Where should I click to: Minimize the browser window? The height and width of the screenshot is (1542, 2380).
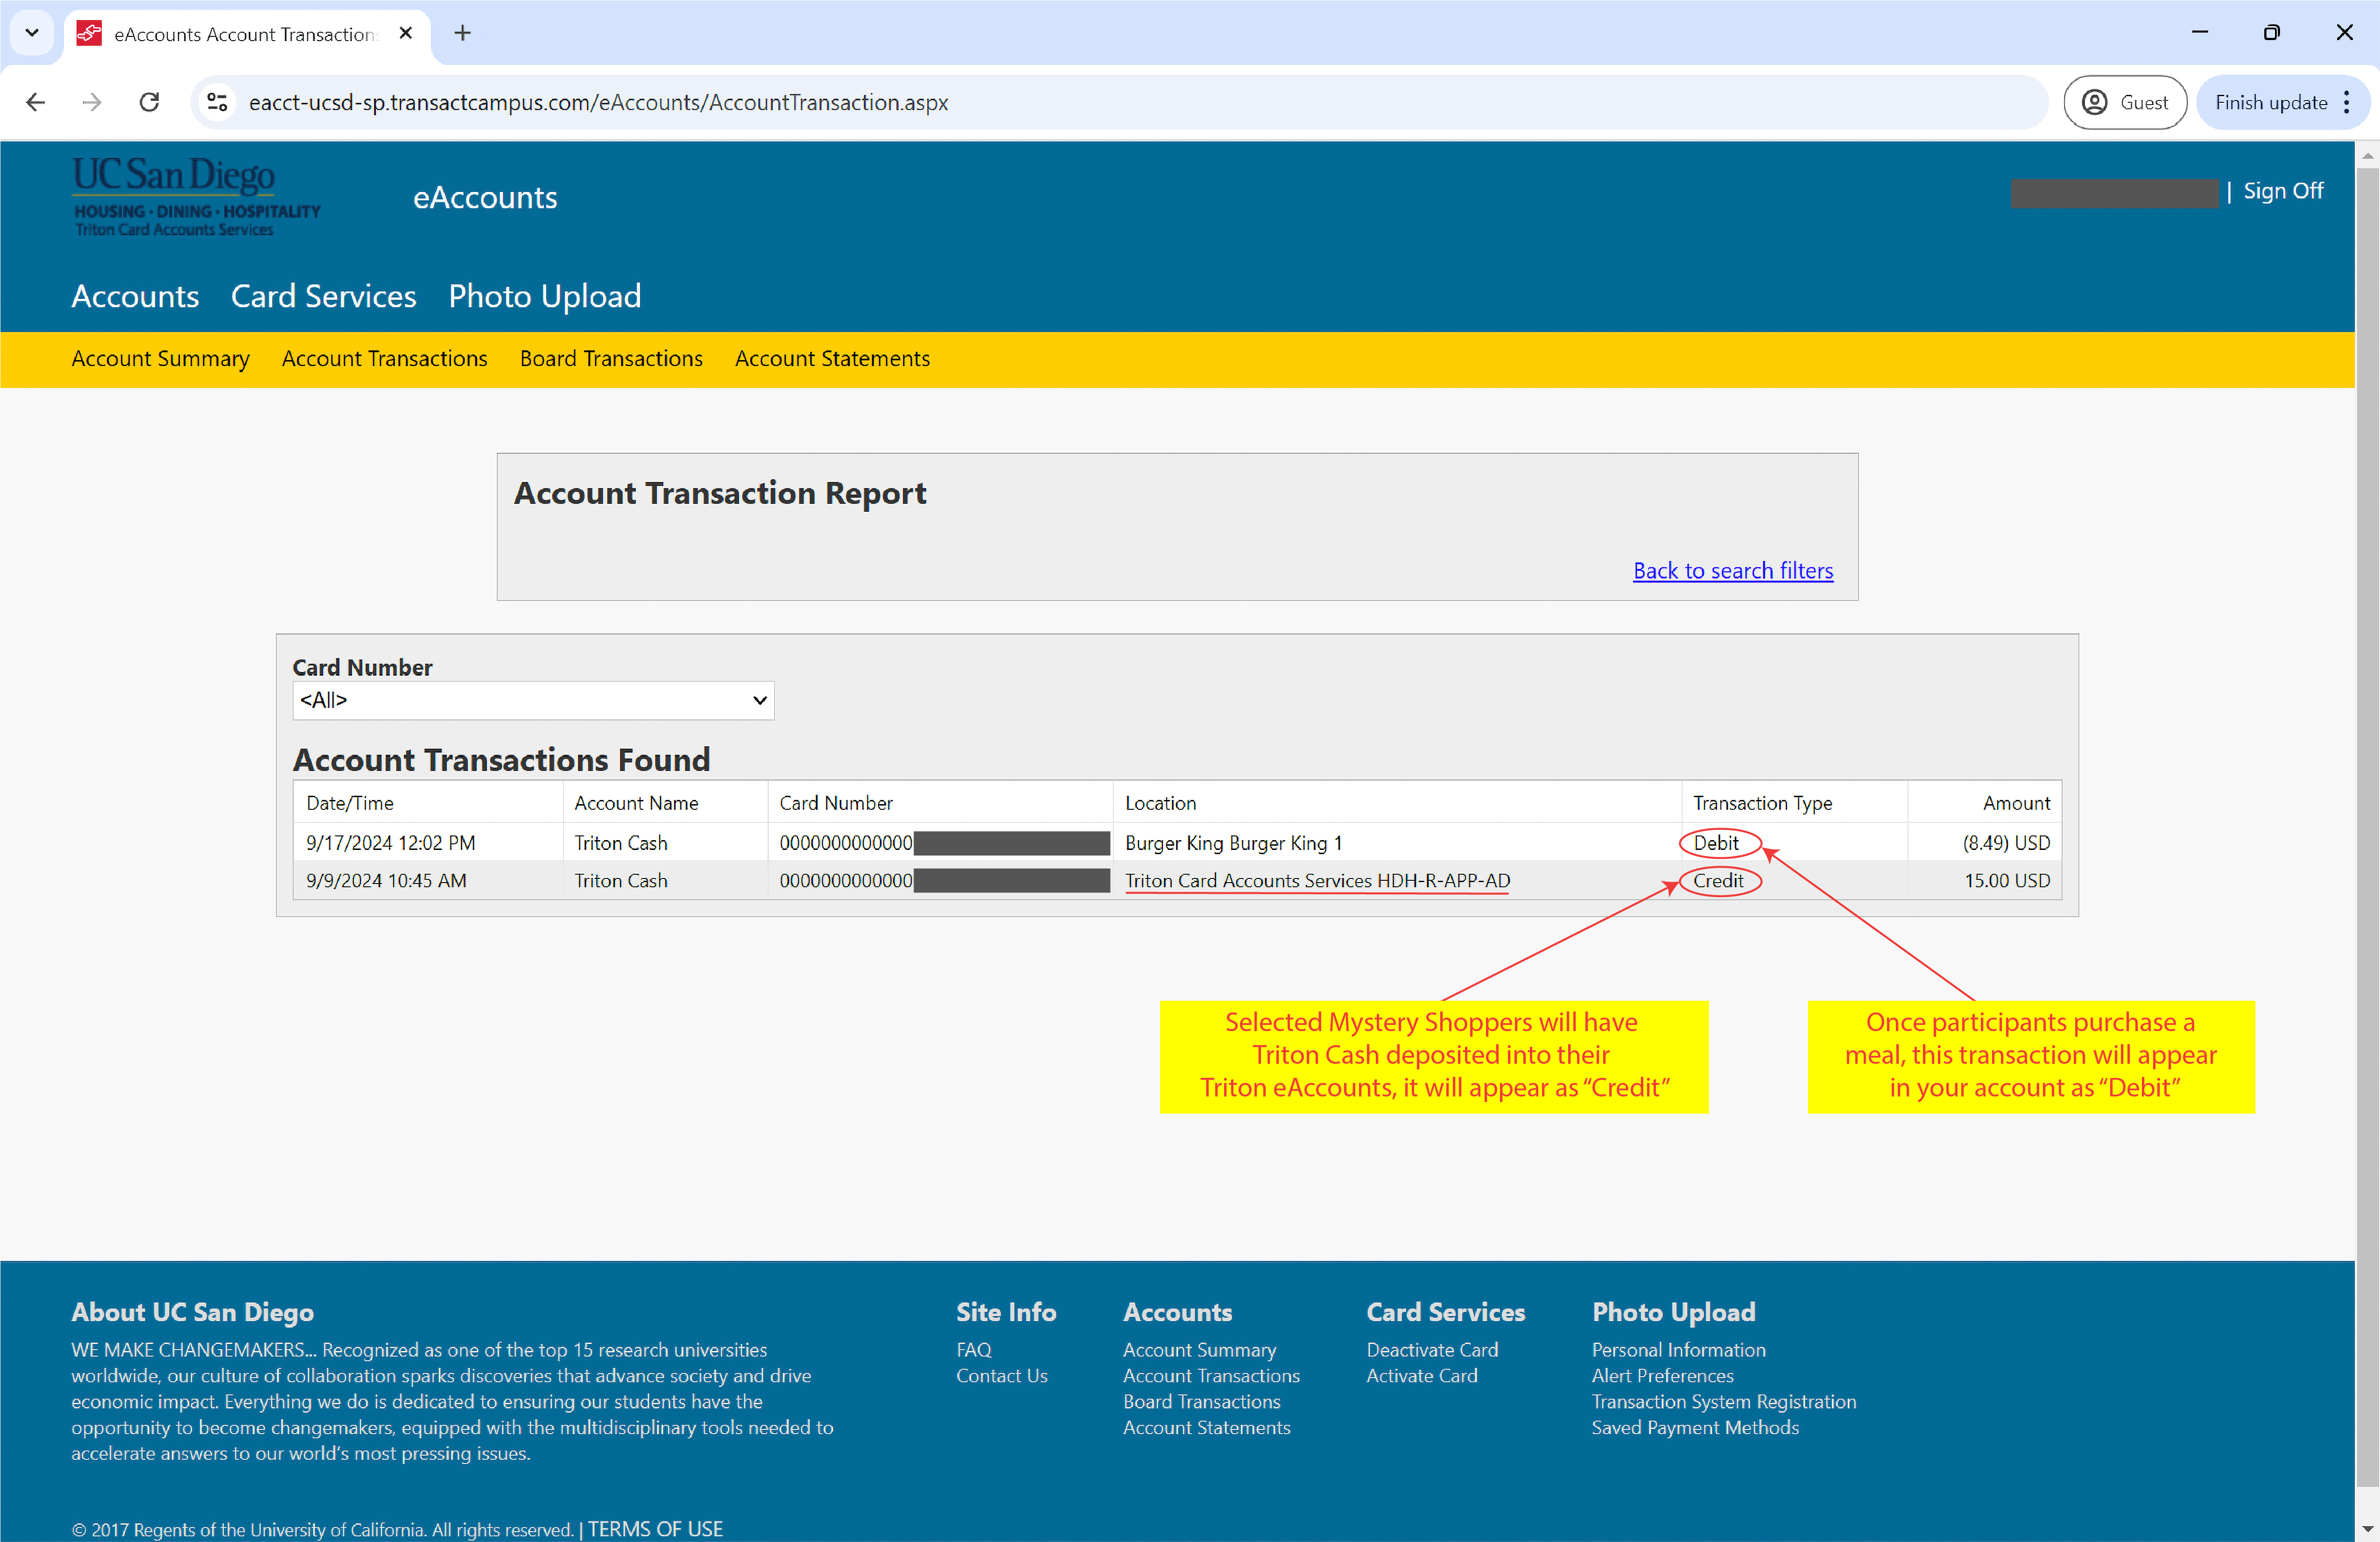pos(2199,33)
